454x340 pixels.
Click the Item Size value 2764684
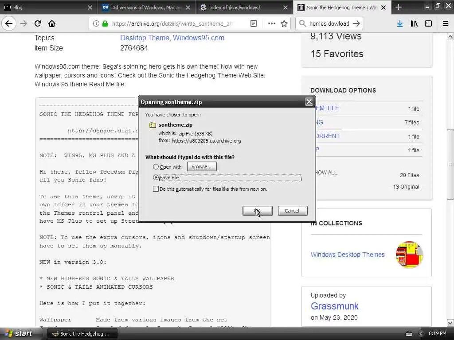(134, 48)
